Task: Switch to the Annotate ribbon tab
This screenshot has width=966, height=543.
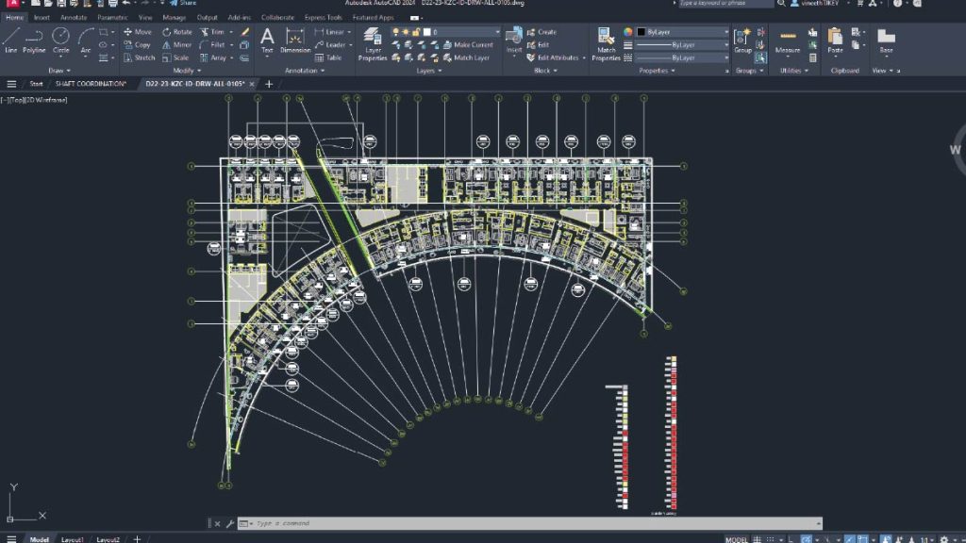Action: tap(73, 17)
